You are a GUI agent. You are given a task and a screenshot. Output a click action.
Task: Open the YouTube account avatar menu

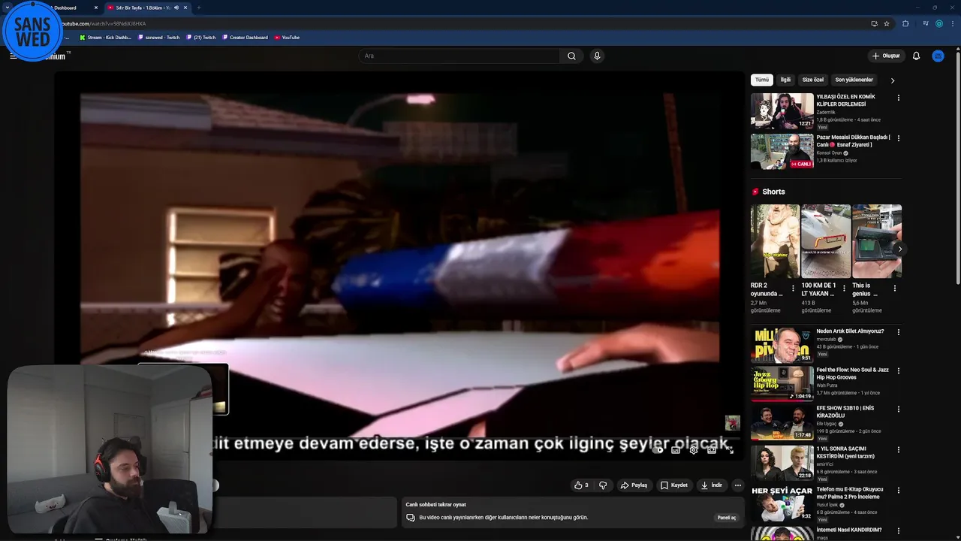click(x=938, y=56)
